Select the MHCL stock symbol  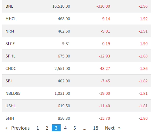point(11,19)
